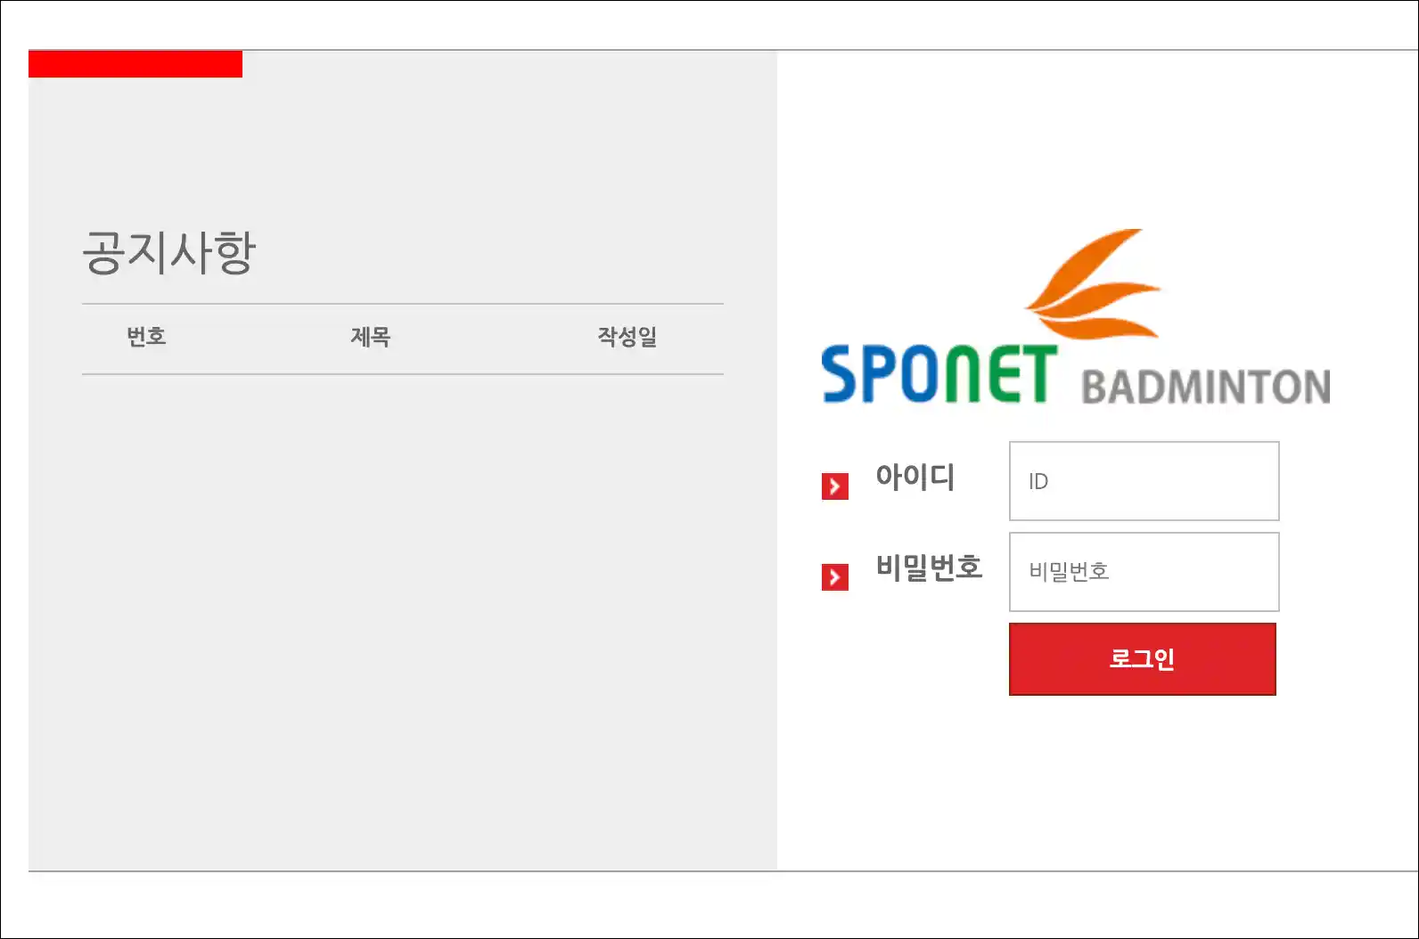
Task: Click the 아이디 label text
Action: click(915, 477)
